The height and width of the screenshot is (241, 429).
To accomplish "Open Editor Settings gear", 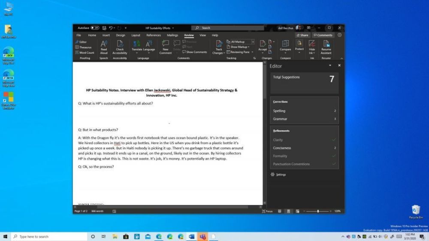I will pyautogui.click(x=272, y=175).
